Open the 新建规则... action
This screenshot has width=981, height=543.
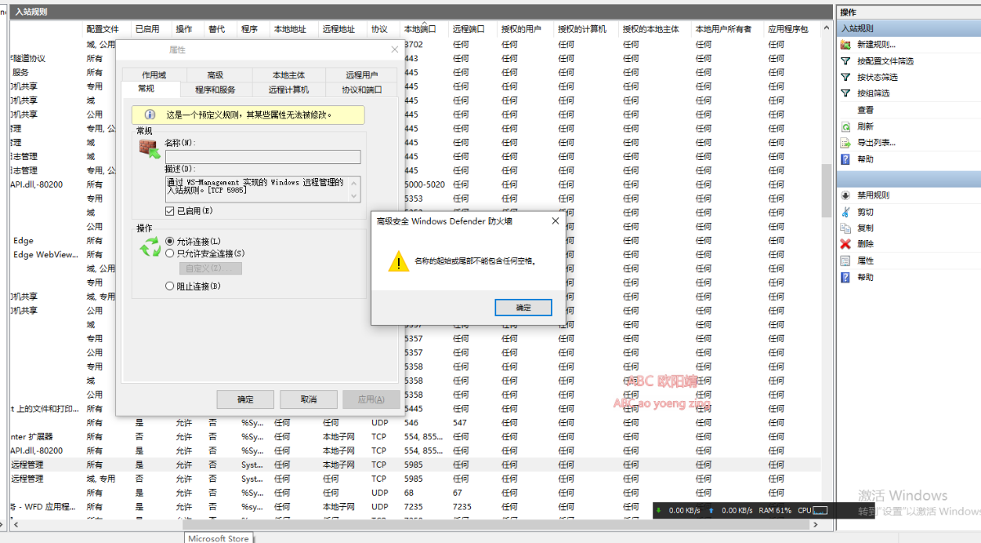(876, 45)
